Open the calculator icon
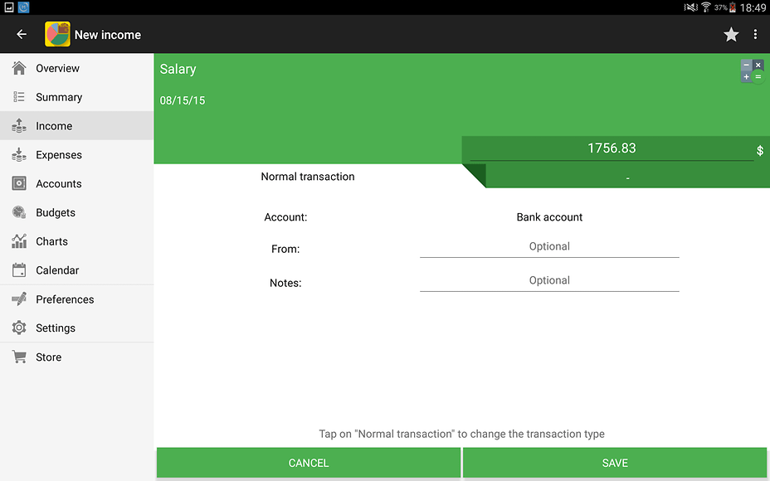This screenshot has height=481, width=770. 753,71
